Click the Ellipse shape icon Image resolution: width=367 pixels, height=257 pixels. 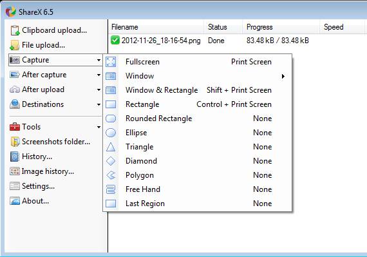(x=111, y=133)
